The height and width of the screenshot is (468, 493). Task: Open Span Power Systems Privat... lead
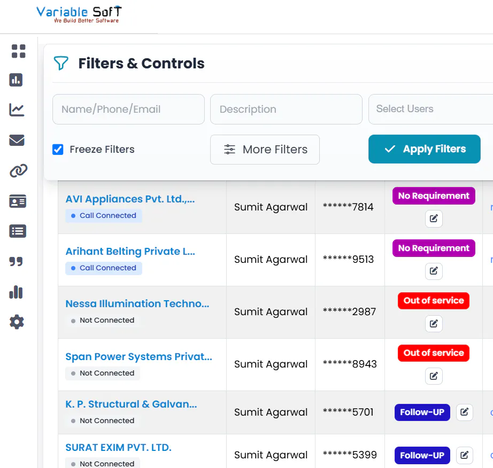(x=138, y=356)
